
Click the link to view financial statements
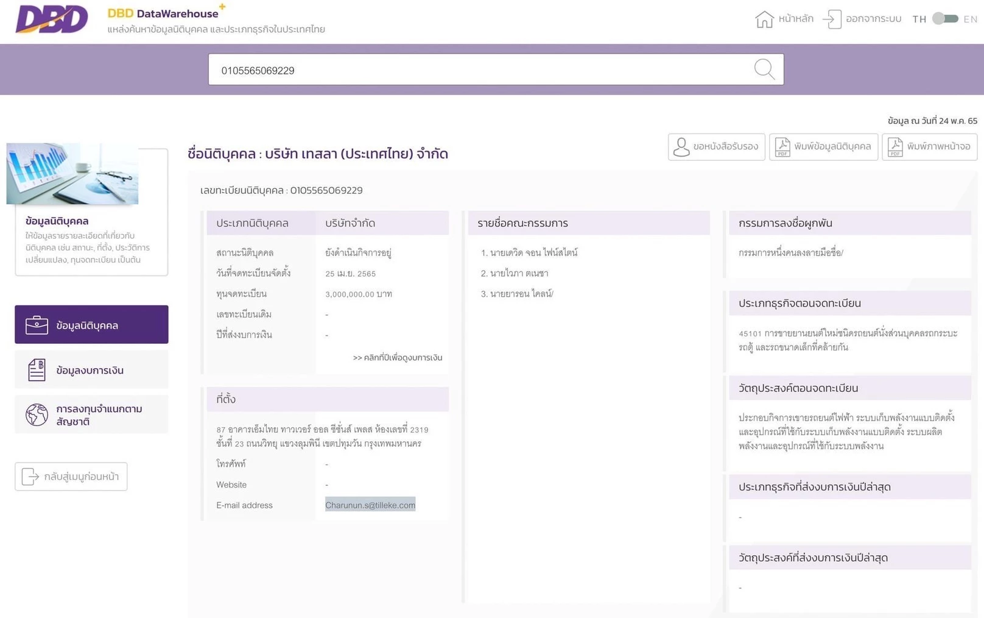pyautogui.click(x=397, y=358)
